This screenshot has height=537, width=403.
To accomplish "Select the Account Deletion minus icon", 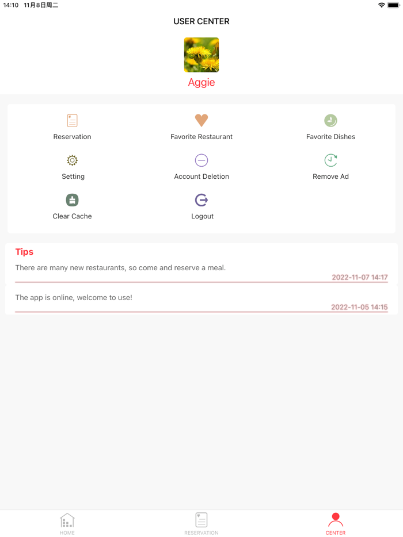I will tap(201, 160).
